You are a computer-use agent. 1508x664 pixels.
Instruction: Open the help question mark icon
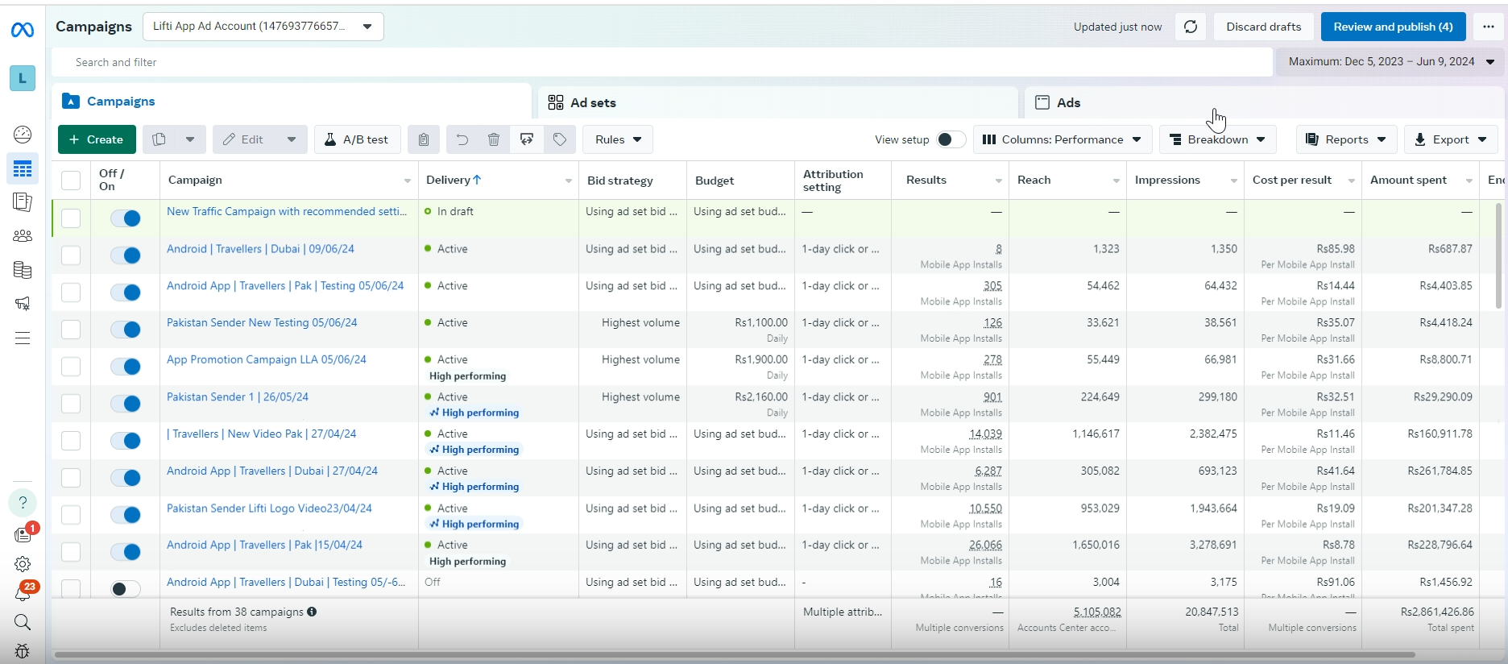coord(23,502)
